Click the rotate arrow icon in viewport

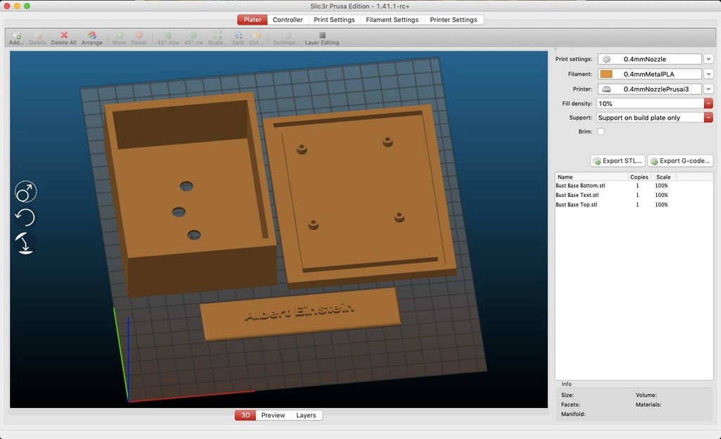[25, 217]
